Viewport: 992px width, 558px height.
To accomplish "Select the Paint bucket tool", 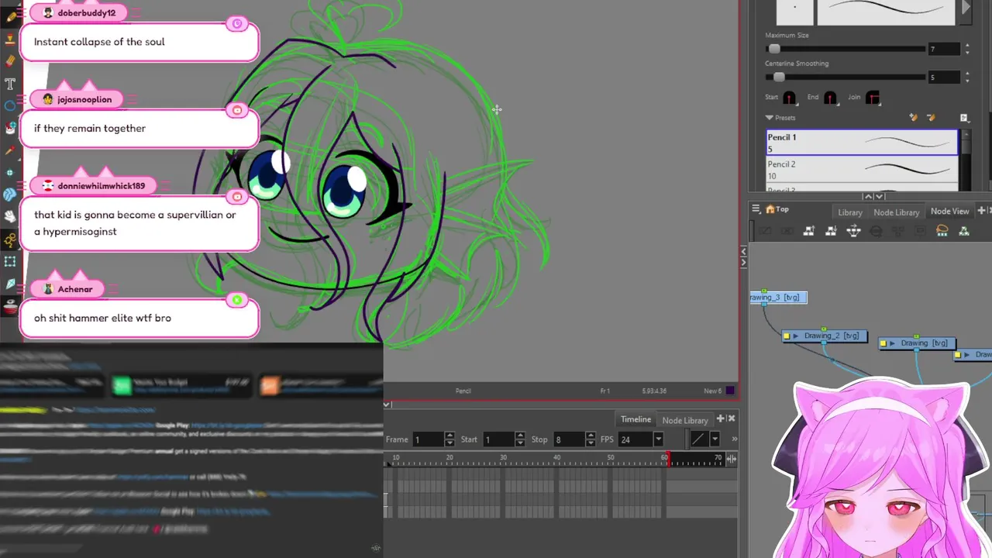I will (x=10, y=128).
